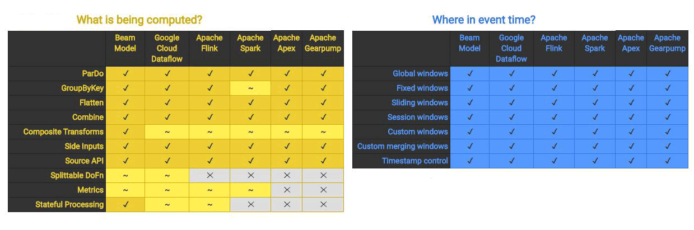Image resolution: width=694 pixels, height=230 pixels.
Task: Click the Flink Session windows checkmark
Action: 554,117
